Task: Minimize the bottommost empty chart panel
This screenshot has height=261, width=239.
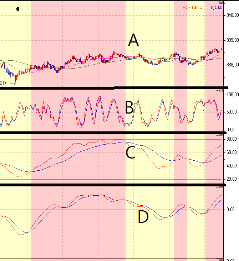Action: pyautogui.click(x=217, y=260)
